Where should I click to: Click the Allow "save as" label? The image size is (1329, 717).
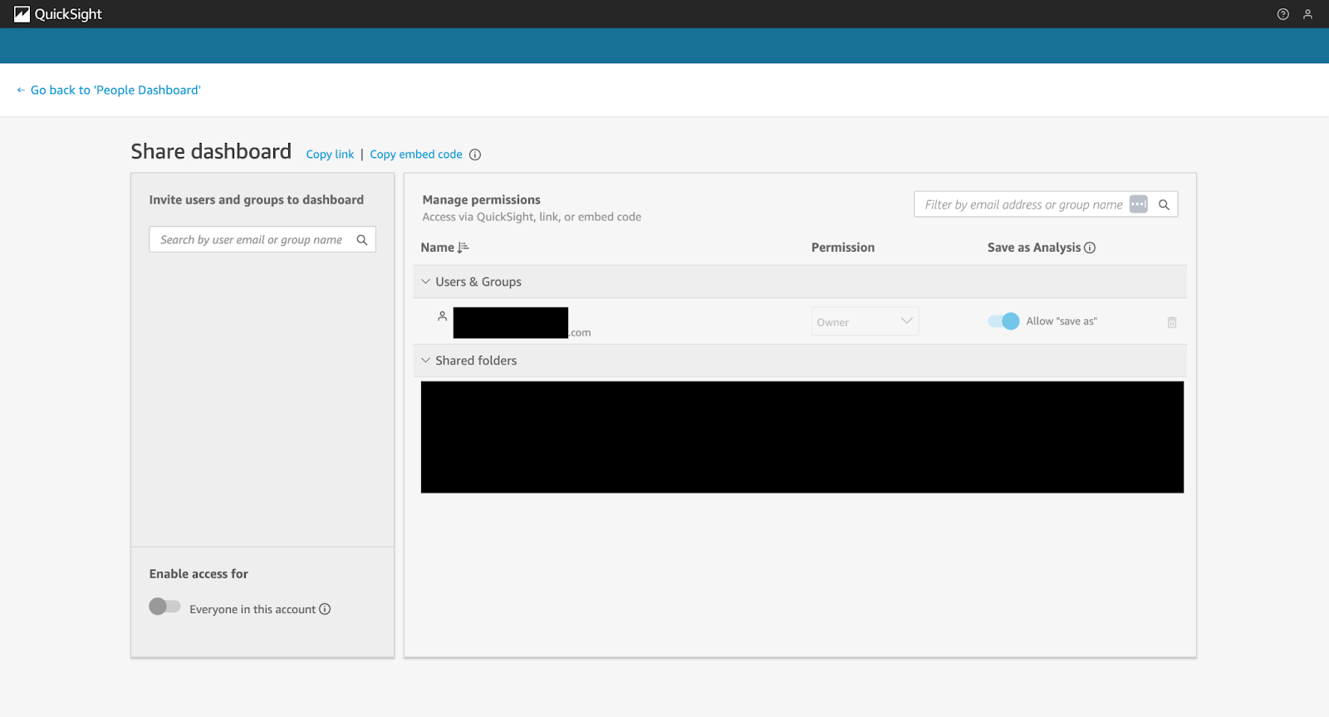tap(1062, 322)
